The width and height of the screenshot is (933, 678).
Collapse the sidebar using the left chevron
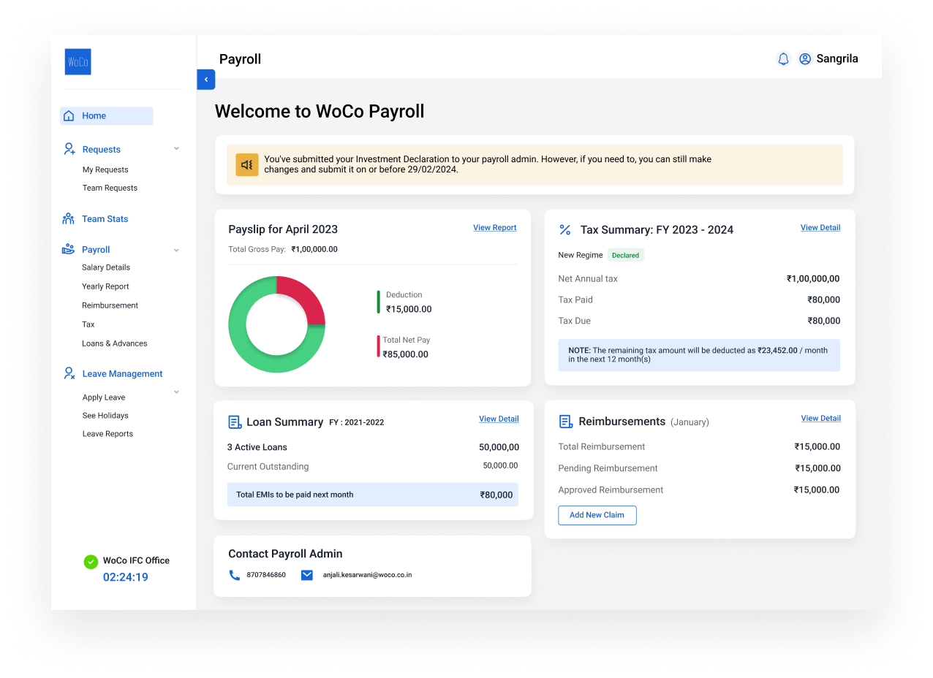[205, 80]
